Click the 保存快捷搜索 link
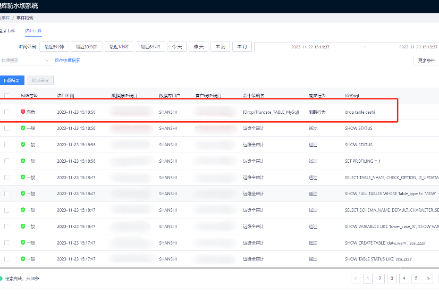Screen dimensions: 439x294 click(x=67, y=61)
